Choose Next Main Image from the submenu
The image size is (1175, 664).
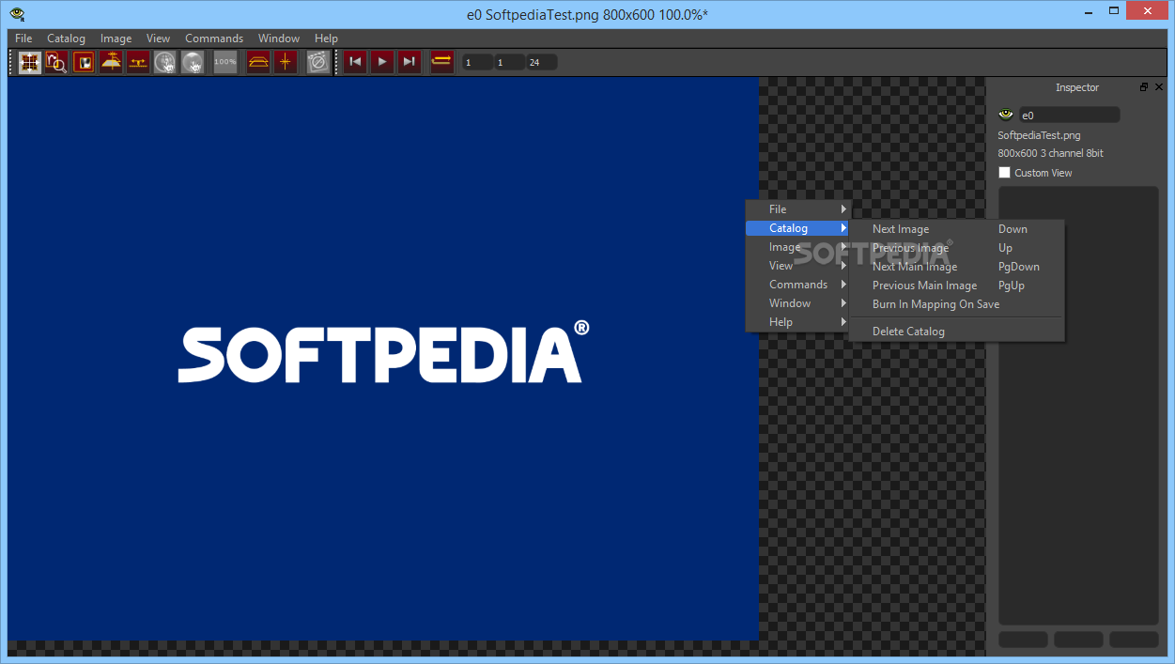(956, 267)
